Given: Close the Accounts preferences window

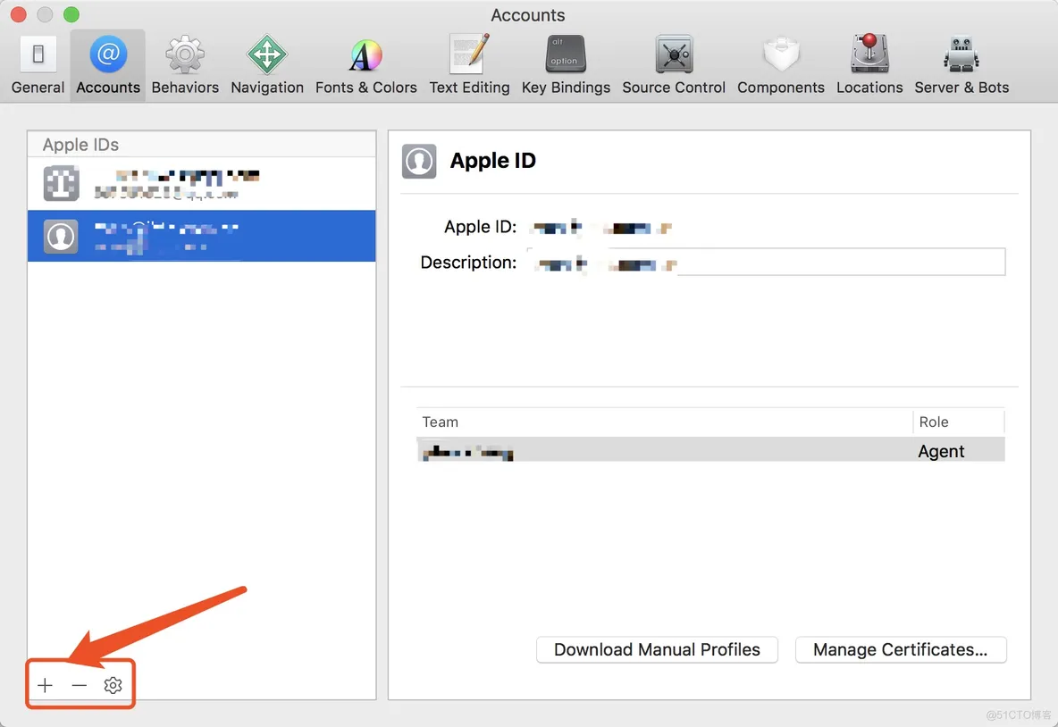Looking at the screenshot, I should click(18, 14).
